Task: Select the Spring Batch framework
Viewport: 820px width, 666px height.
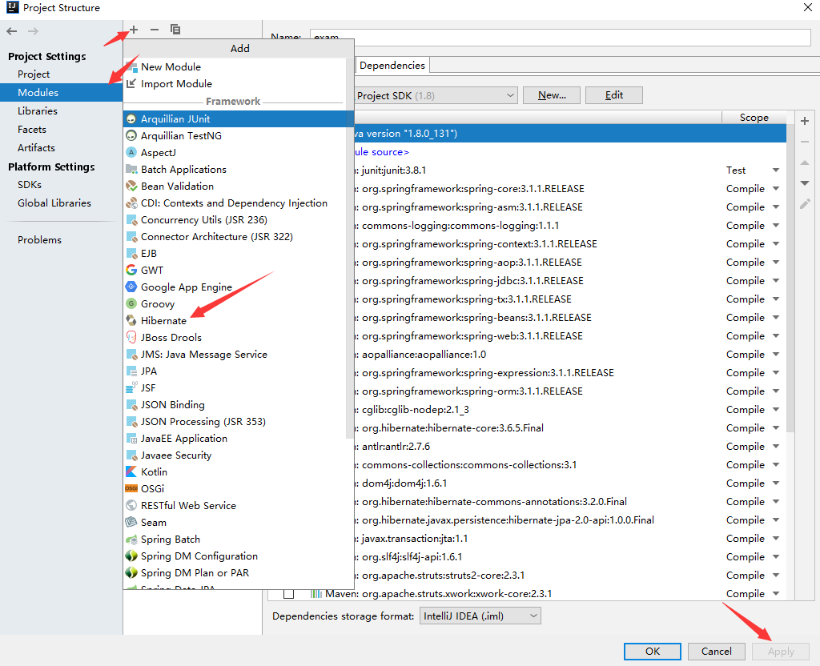Action: point(171,539)
